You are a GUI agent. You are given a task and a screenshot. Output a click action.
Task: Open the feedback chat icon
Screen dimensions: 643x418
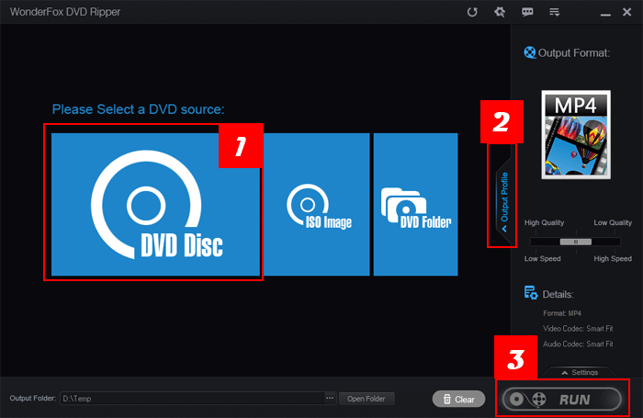[527, 12]
